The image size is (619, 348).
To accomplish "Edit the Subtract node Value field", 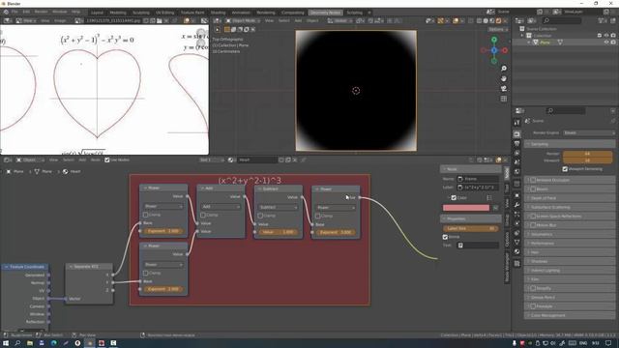I will pyautogui.click(x=278, y=232).
